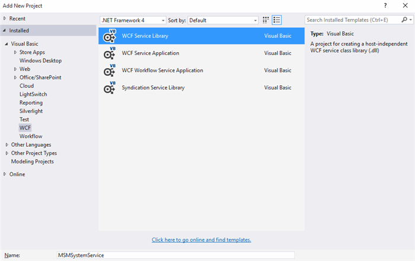Expand the Store Apps node arrow

(x=15, y=52)
